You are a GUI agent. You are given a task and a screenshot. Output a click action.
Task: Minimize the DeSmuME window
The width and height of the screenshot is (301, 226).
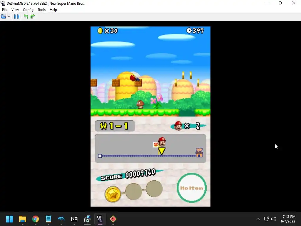267,3
